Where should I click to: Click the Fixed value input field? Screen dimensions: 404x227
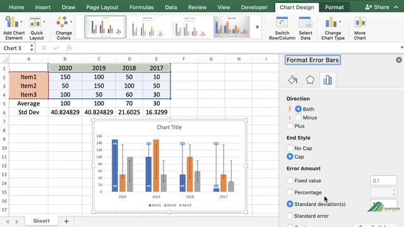(383, 181)
